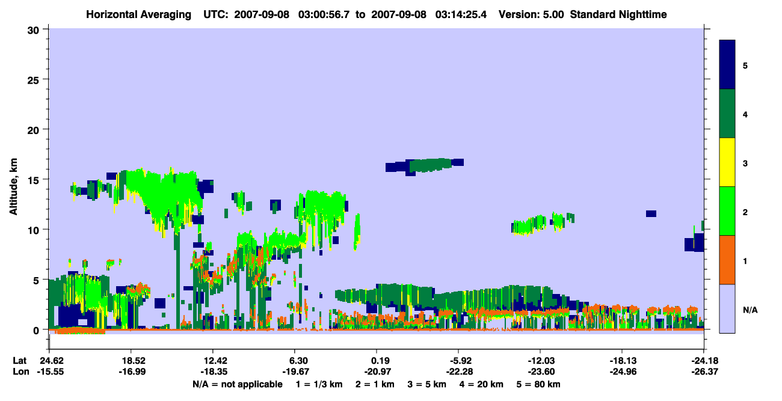Viewport: 782px width, 401px height.
Task: Click the start time '03:00:56.7' in title
Action: pyautogui.click(x=327, y=14)
